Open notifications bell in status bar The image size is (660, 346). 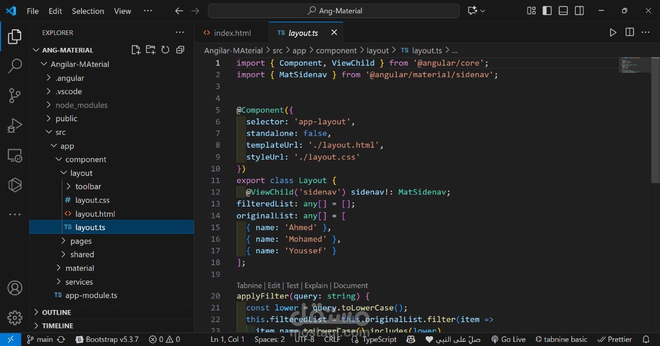(x=646, y=339)
